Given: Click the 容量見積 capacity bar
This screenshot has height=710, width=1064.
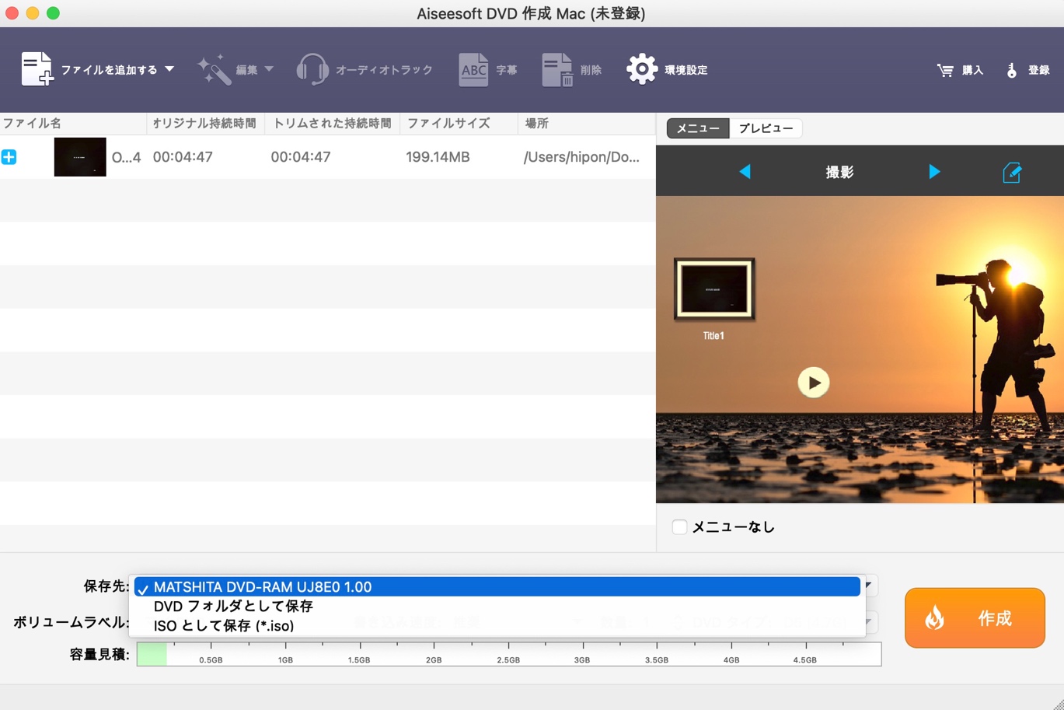Looking at the screenshot, I should pyautogui.click(x=509, y=654).
